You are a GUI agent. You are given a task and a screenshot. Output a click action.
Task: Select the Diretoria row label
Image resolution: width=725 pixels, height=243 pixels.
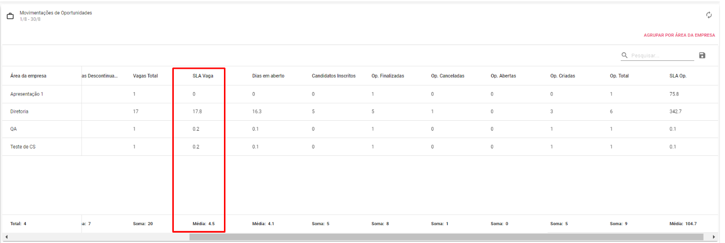[19, 112]
